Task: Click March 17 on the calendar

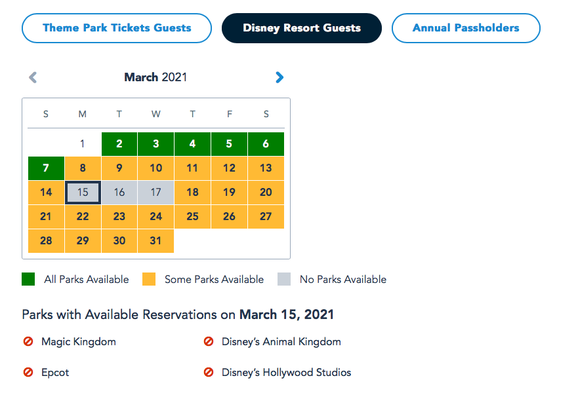Action: [156, 193]
